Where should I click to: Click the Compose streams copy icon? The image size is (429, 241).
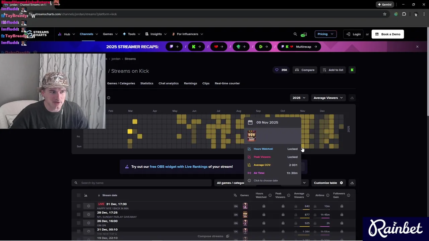[228, 236]
